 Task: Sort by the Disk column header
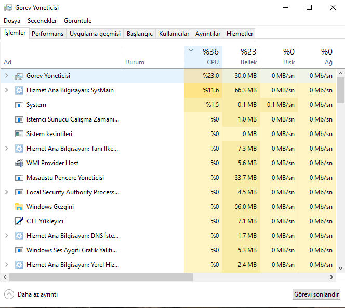(279, 57)
